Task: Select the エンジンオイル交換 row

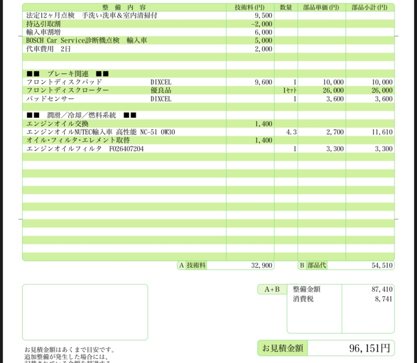Action: pyautogui.click(x=58, y=124)
